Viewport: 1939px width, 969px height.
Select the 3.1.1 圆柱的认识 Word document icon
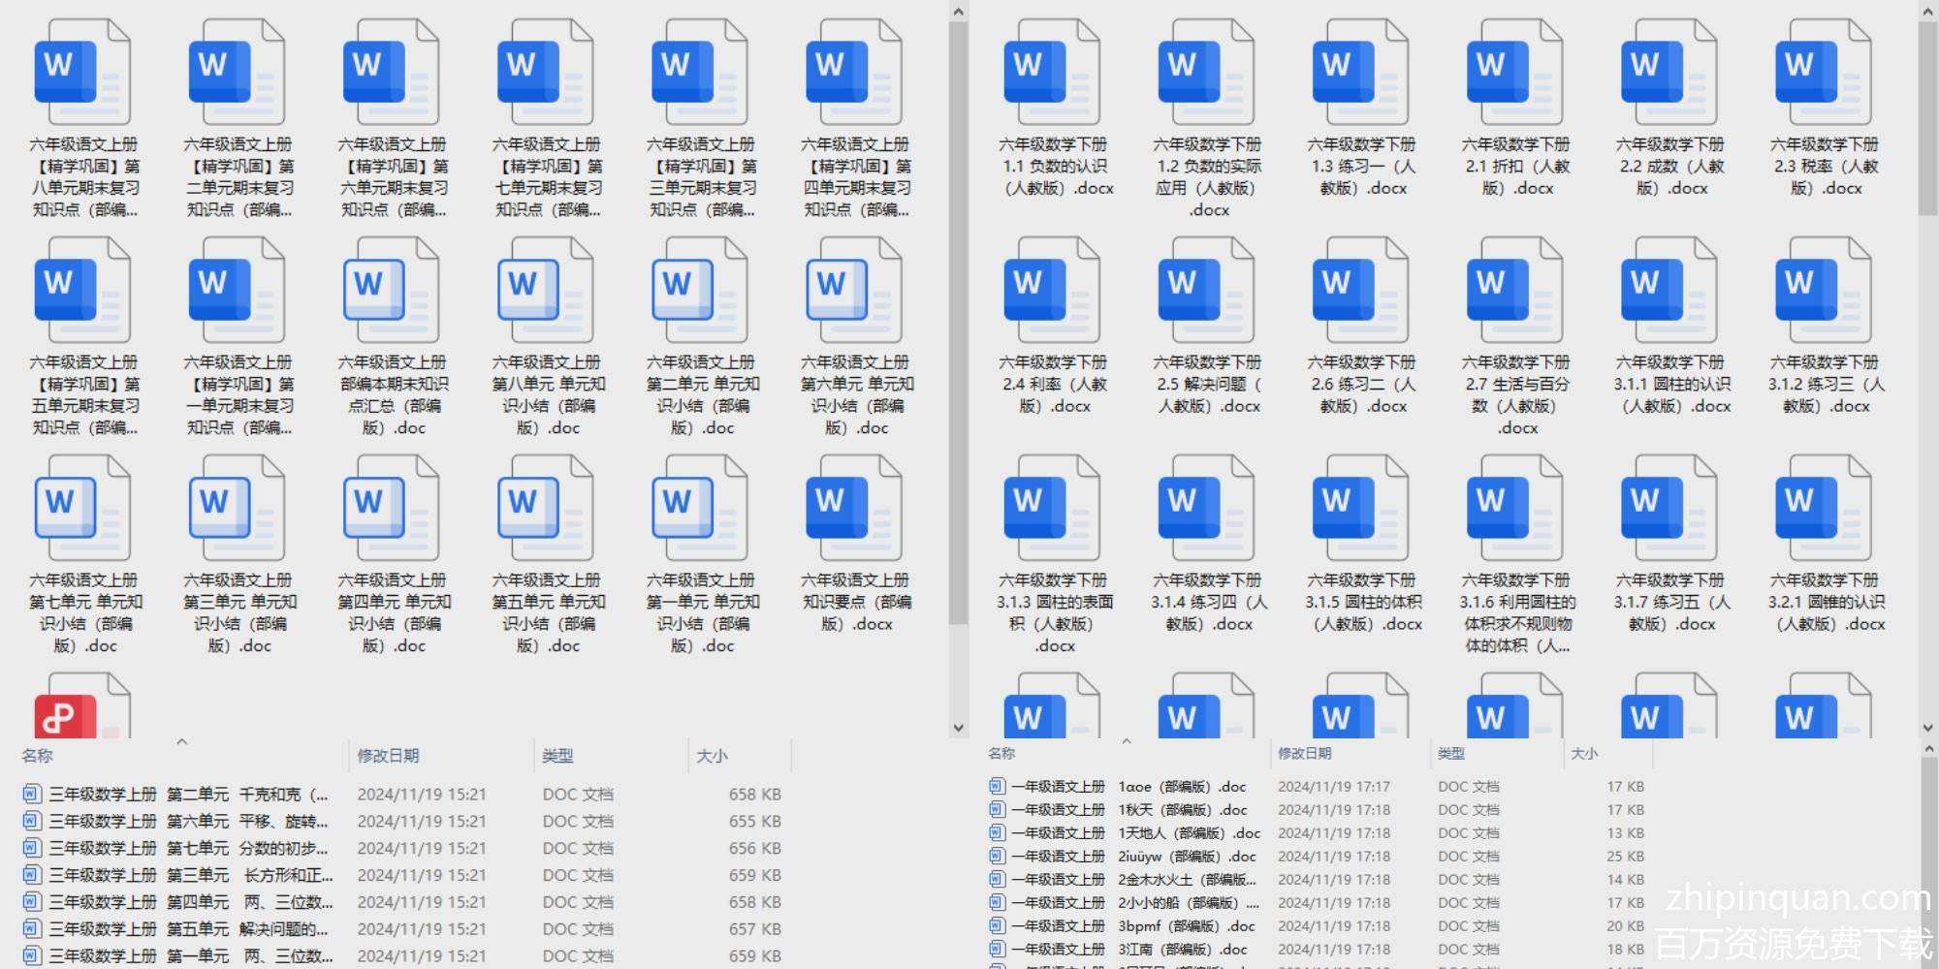pyautogui.click(x=1669, y=291)
